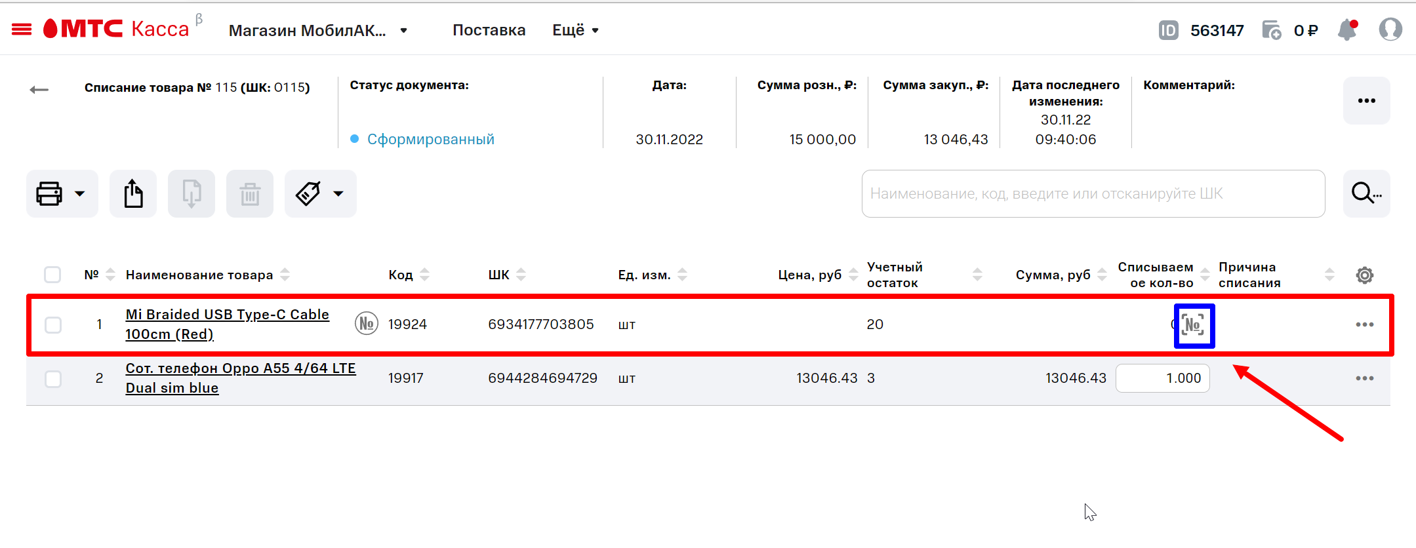Open document options three-dot button
Screen dimensions: 1416x548
(1366, 100)
